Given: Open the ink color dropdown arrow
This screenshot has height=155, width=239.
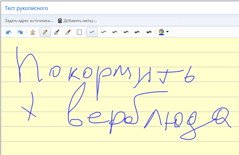Looking at the screenshot, I should tap(167, 32).
